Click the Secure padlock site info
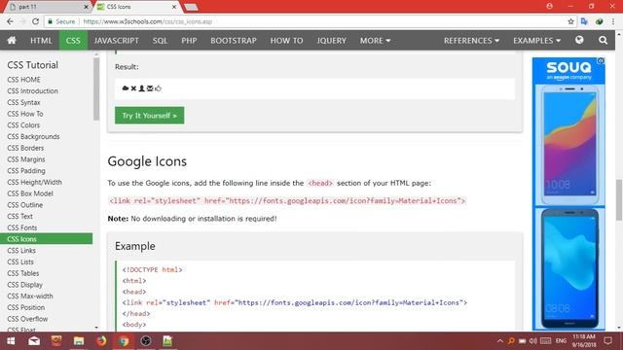 click(61, 21)
